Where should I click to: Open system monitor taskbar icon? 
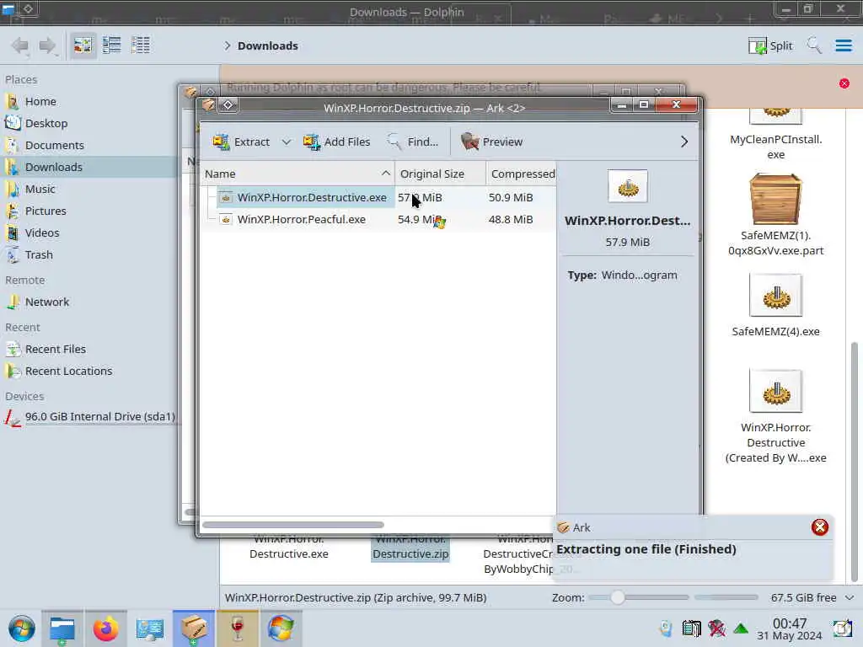[150, 628]
